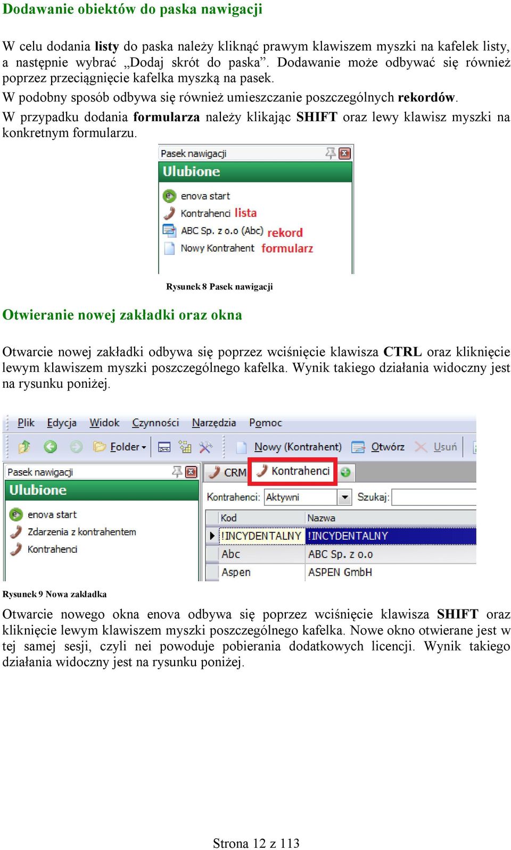Open the Plik menu
Viewport: 511px width, 850px height.
[26, 423]
